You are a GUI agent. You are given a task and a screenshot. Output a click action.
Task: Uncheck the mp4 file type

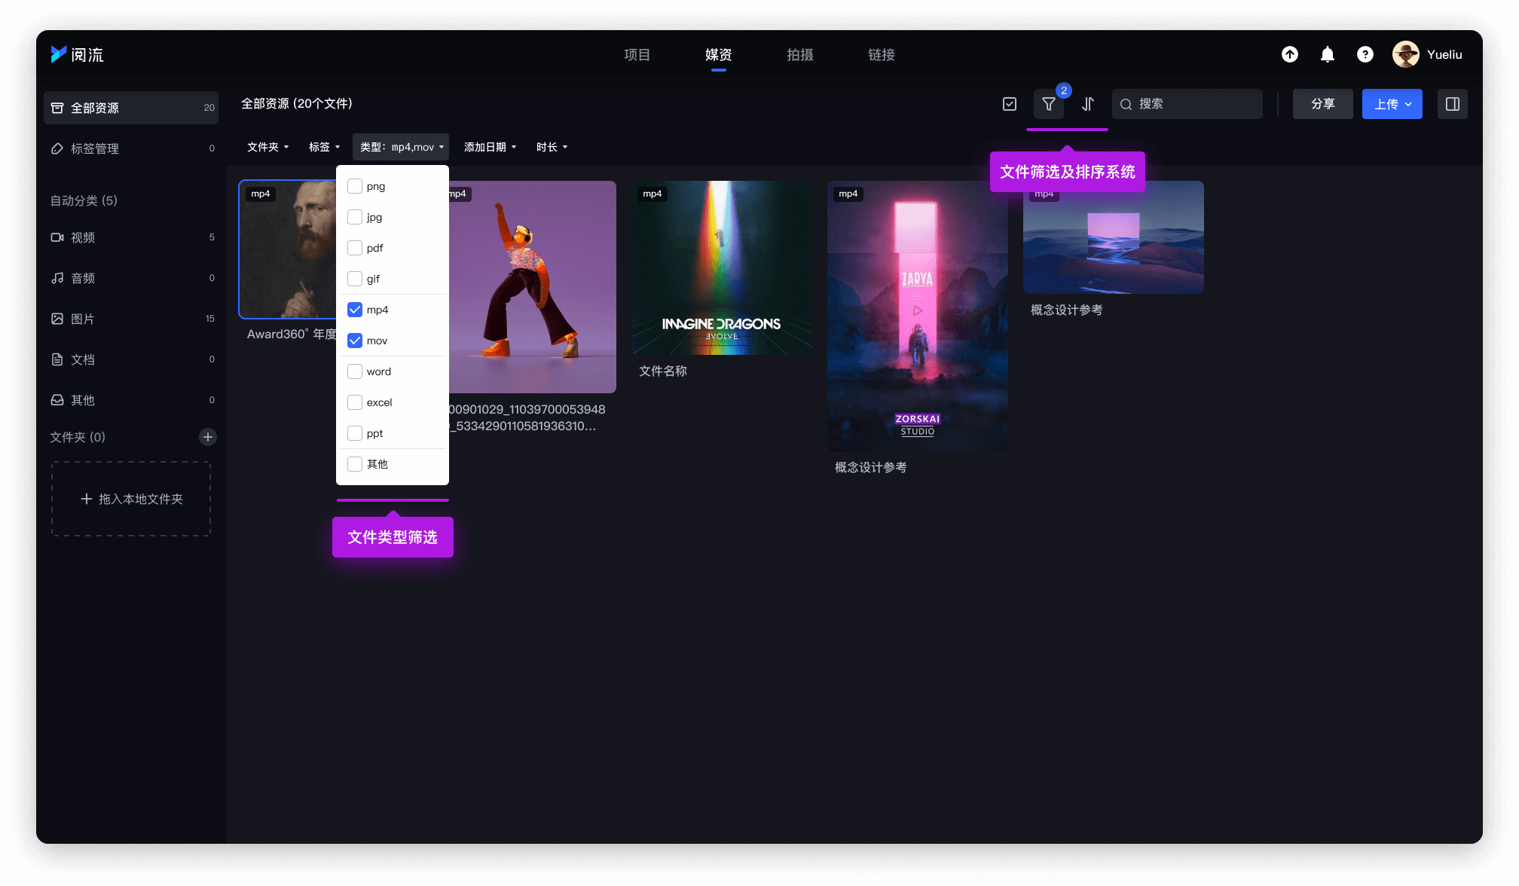355,310
